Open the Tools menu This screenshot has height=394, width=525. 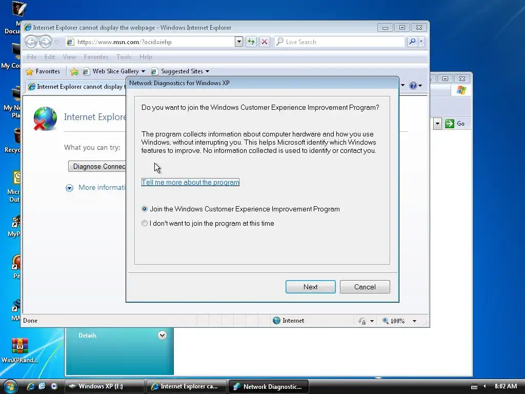point(124,57)
